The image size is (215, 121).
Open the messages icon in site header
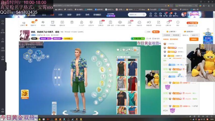[170, 15]
